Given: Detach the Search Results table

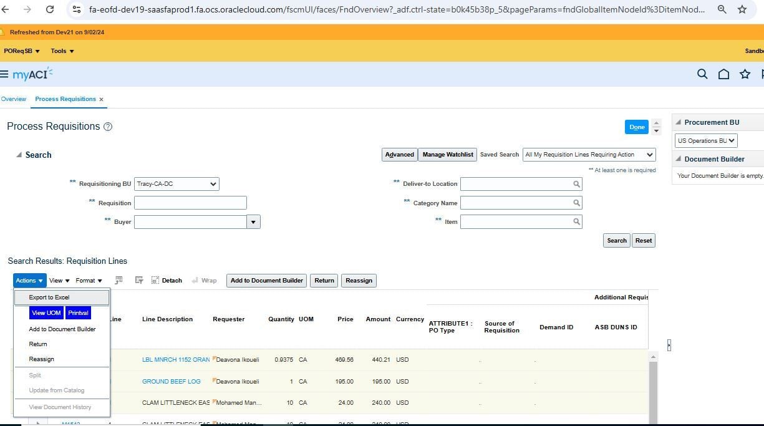Looking at the screenshot, I should [x=166, y=280].
